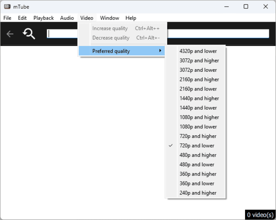The image size is (276, 220).
Task: Open the File menu
Action: 7,18
